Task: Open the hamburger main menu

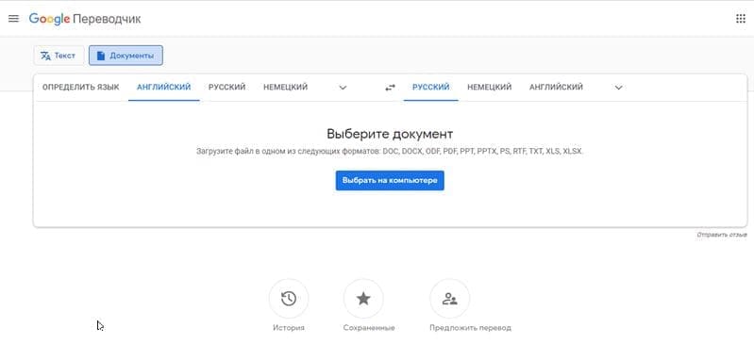Action: (13, 19)
